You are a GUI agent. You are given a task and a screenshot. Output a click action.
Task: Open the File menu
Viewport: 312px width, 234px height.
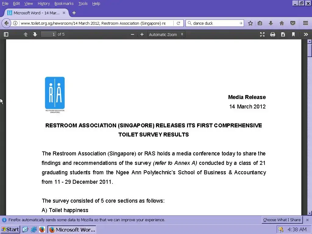[x=5, y=4]
